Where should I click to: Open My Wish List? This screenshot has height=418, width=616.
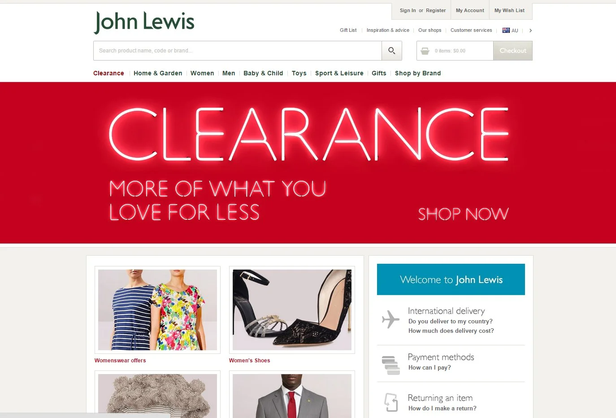pyautogui.click(x=509, y=10)
